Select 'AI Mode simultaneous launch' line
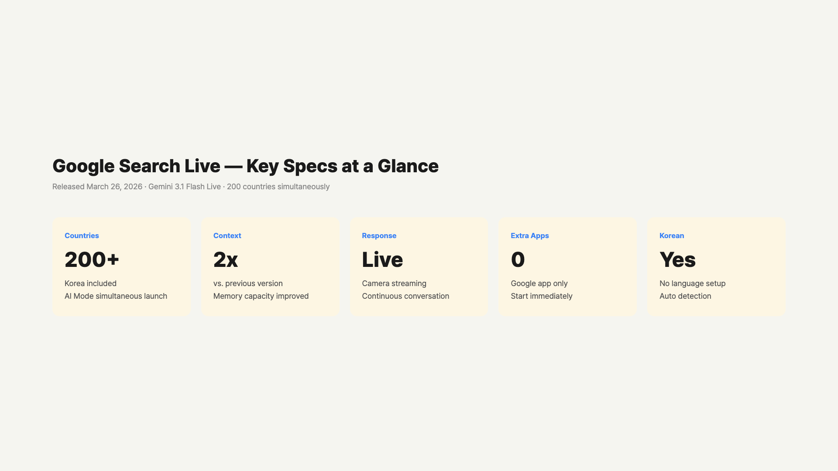Image resolution: width=838 pixels, height=471 pixels. click(116, 296)
